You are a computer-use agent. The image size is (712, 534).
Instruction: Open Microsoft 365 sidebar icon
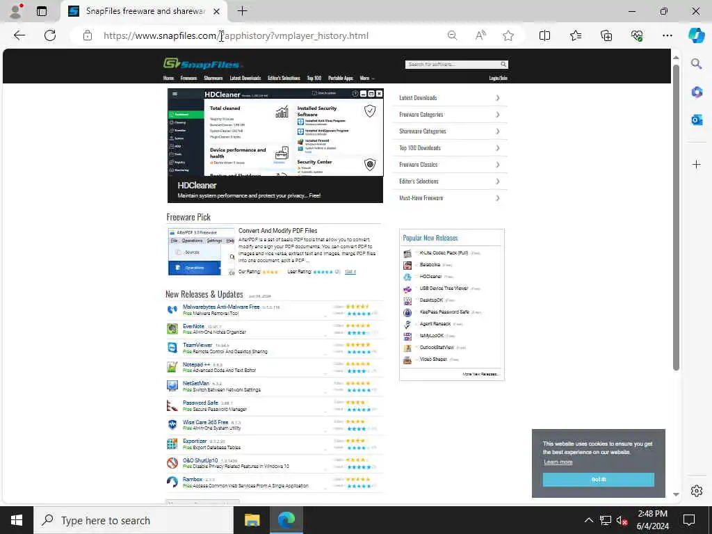pos(697,92)
